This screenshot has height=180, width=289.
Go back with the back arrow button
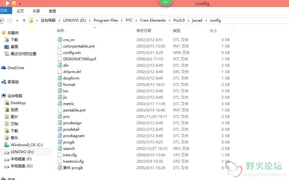point(2,20)
